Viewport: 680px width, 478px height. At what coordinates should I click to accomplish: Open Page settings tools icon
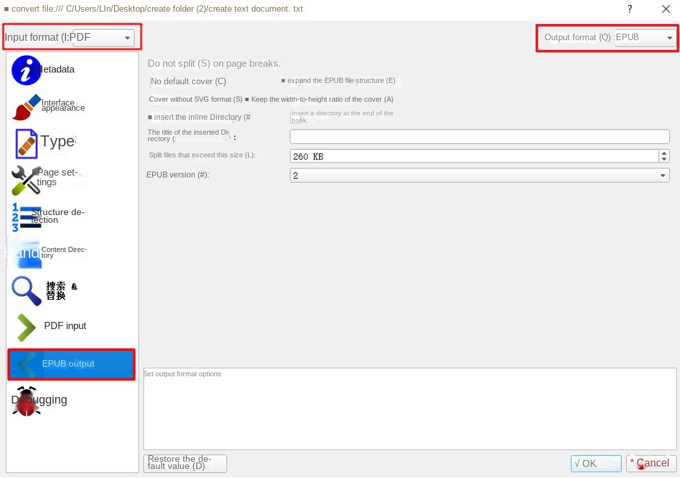point(27,179)
